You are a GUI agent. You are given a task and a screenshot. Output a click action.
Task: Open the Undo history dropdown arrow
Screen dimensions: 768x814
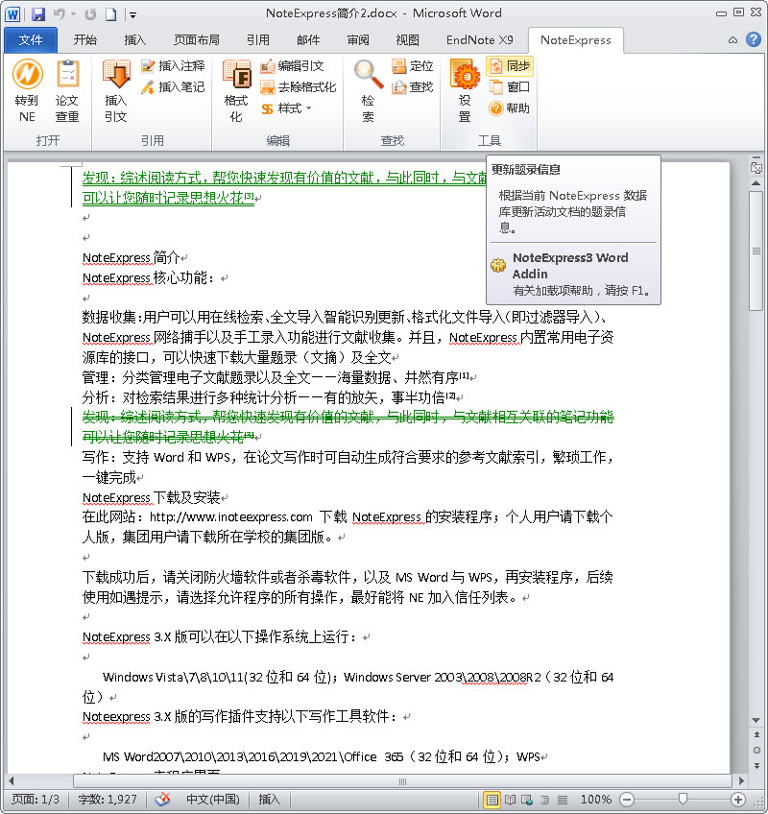click(x=73, y=14)
